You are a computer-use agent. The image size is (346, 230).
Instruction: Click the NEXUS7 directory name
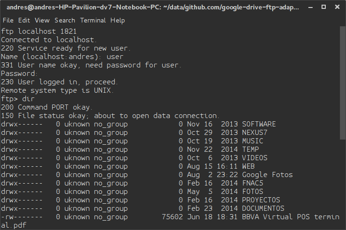tap(255, 133)
